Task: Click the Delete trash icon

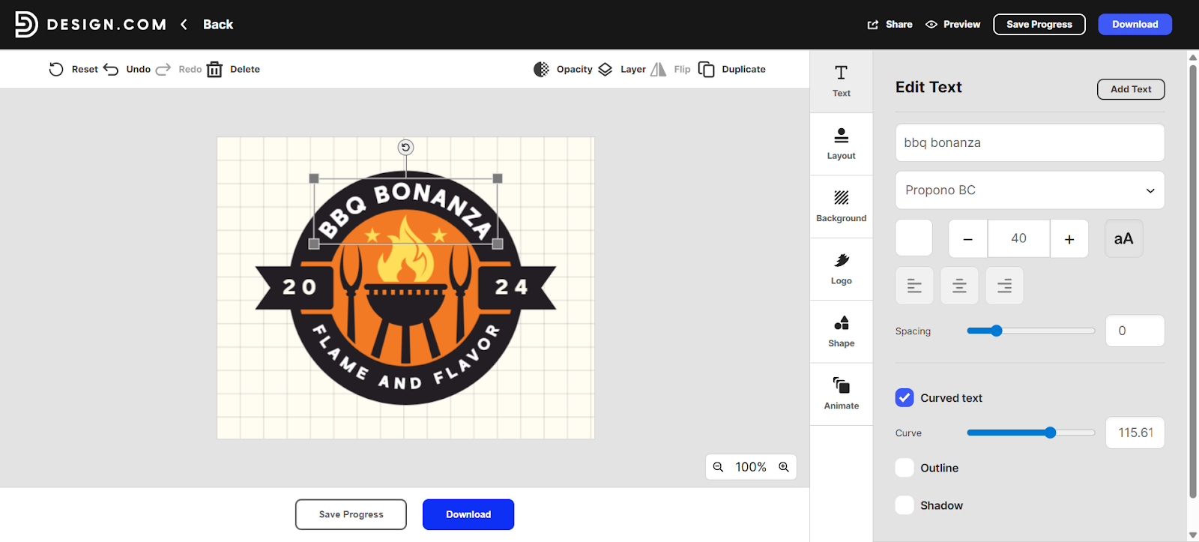Action: (x=214, y=69)
